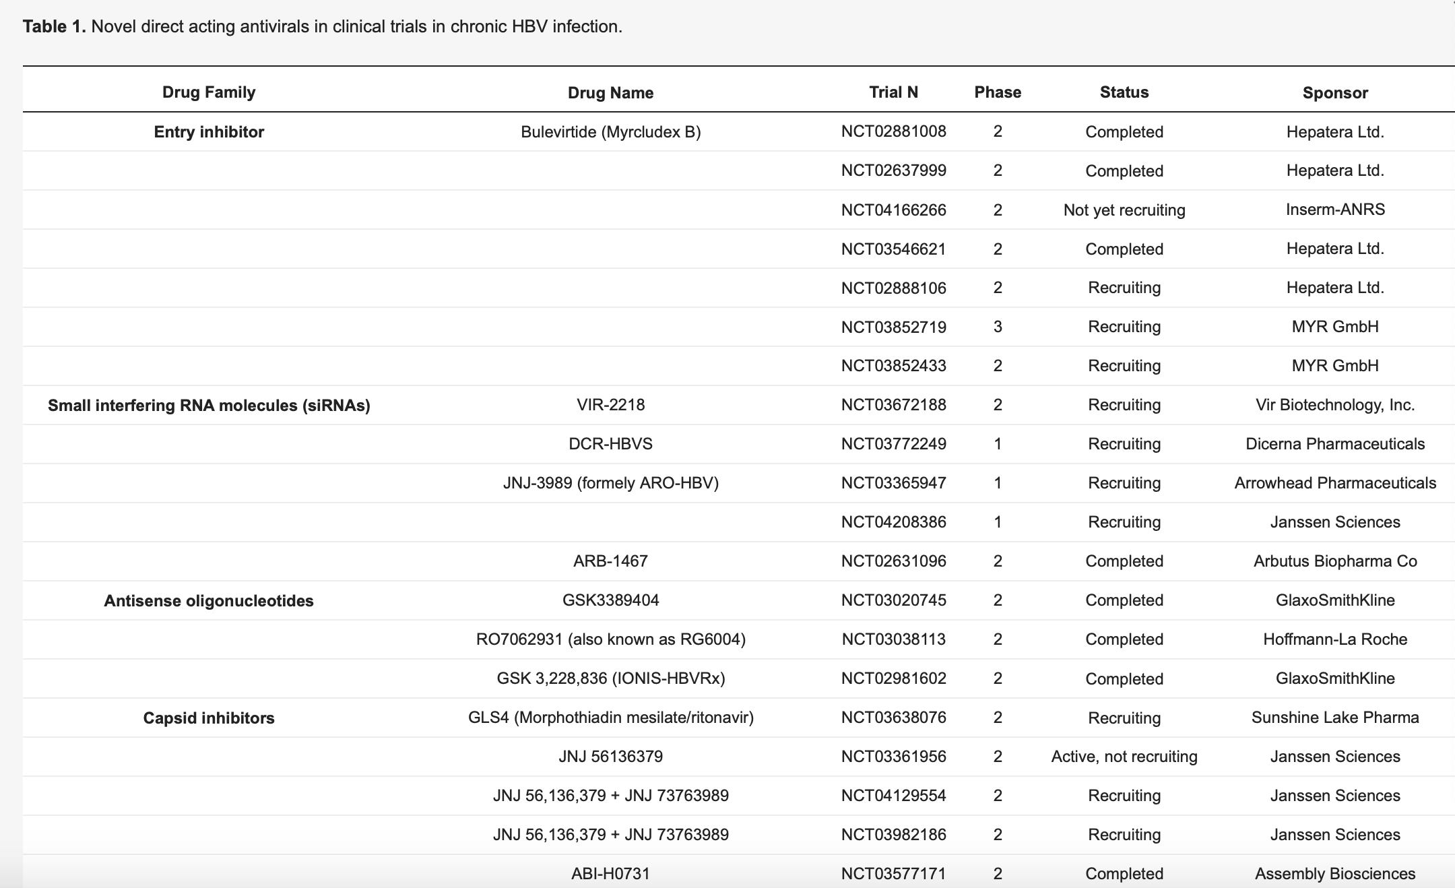Select trial number NCT03982186
Screen dimensions: 1455x888
pos(894,835)
